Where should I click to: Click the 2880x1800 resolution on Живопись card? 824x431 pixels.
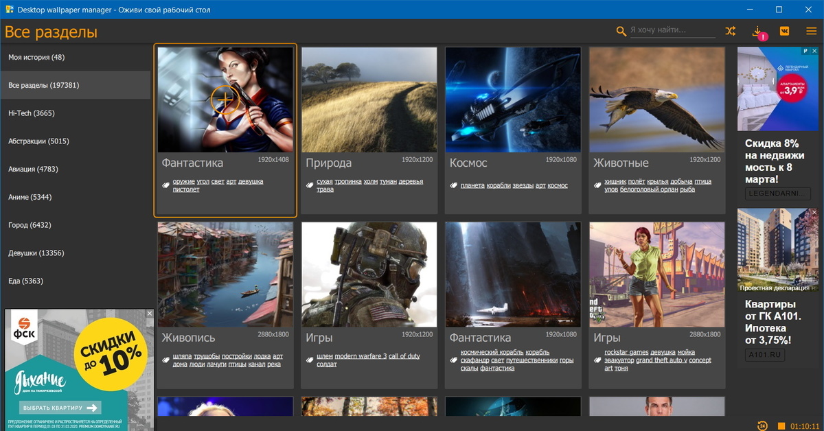point(273,334)
